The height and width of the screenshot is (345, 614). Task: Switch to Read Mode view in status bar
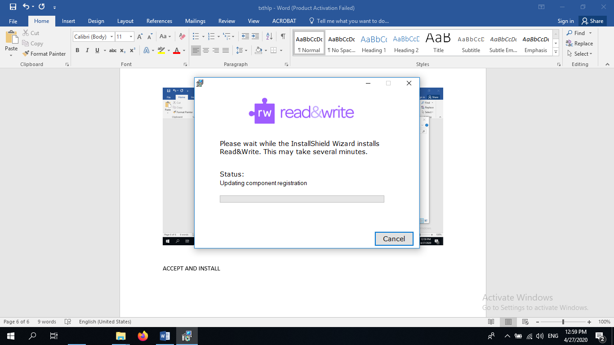(x=491, y=322)
